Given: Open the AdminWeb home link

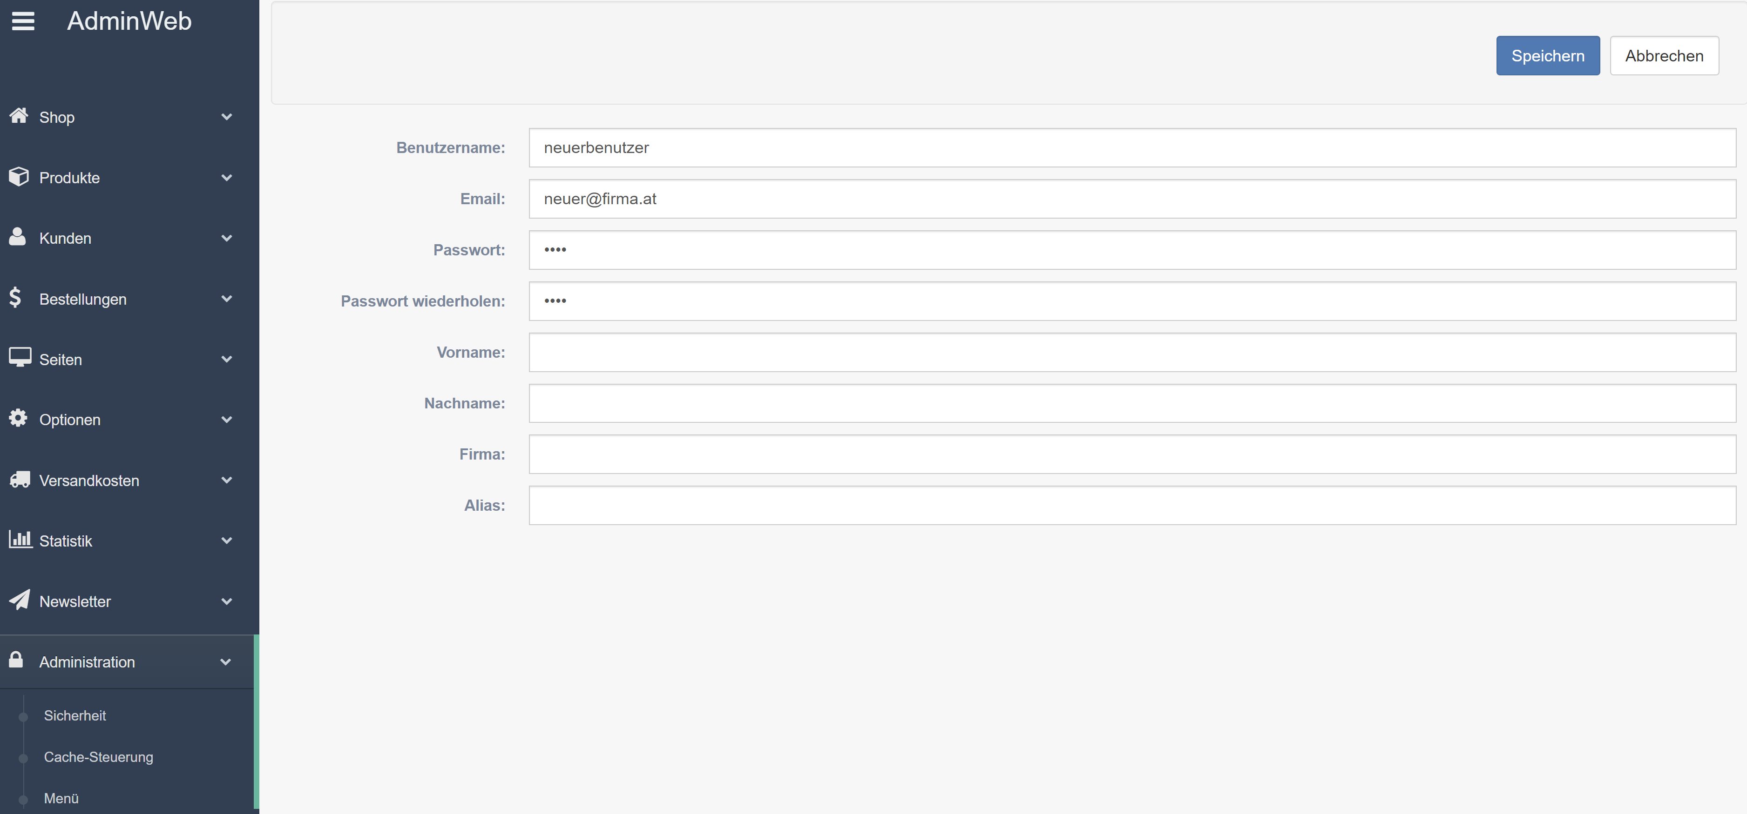Looking at the screenshot, I should tap(129, 22).
